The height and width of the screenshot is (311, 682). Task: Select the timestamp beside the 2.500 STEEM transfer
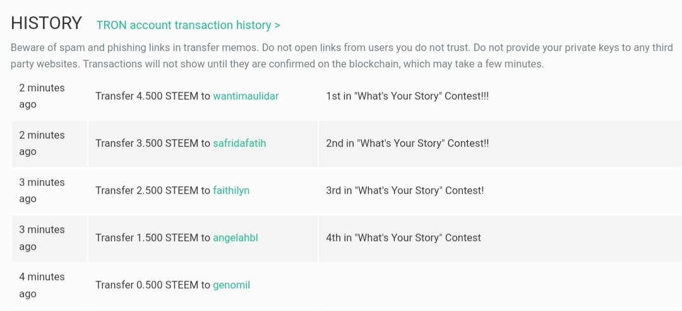tap(42, 191)
